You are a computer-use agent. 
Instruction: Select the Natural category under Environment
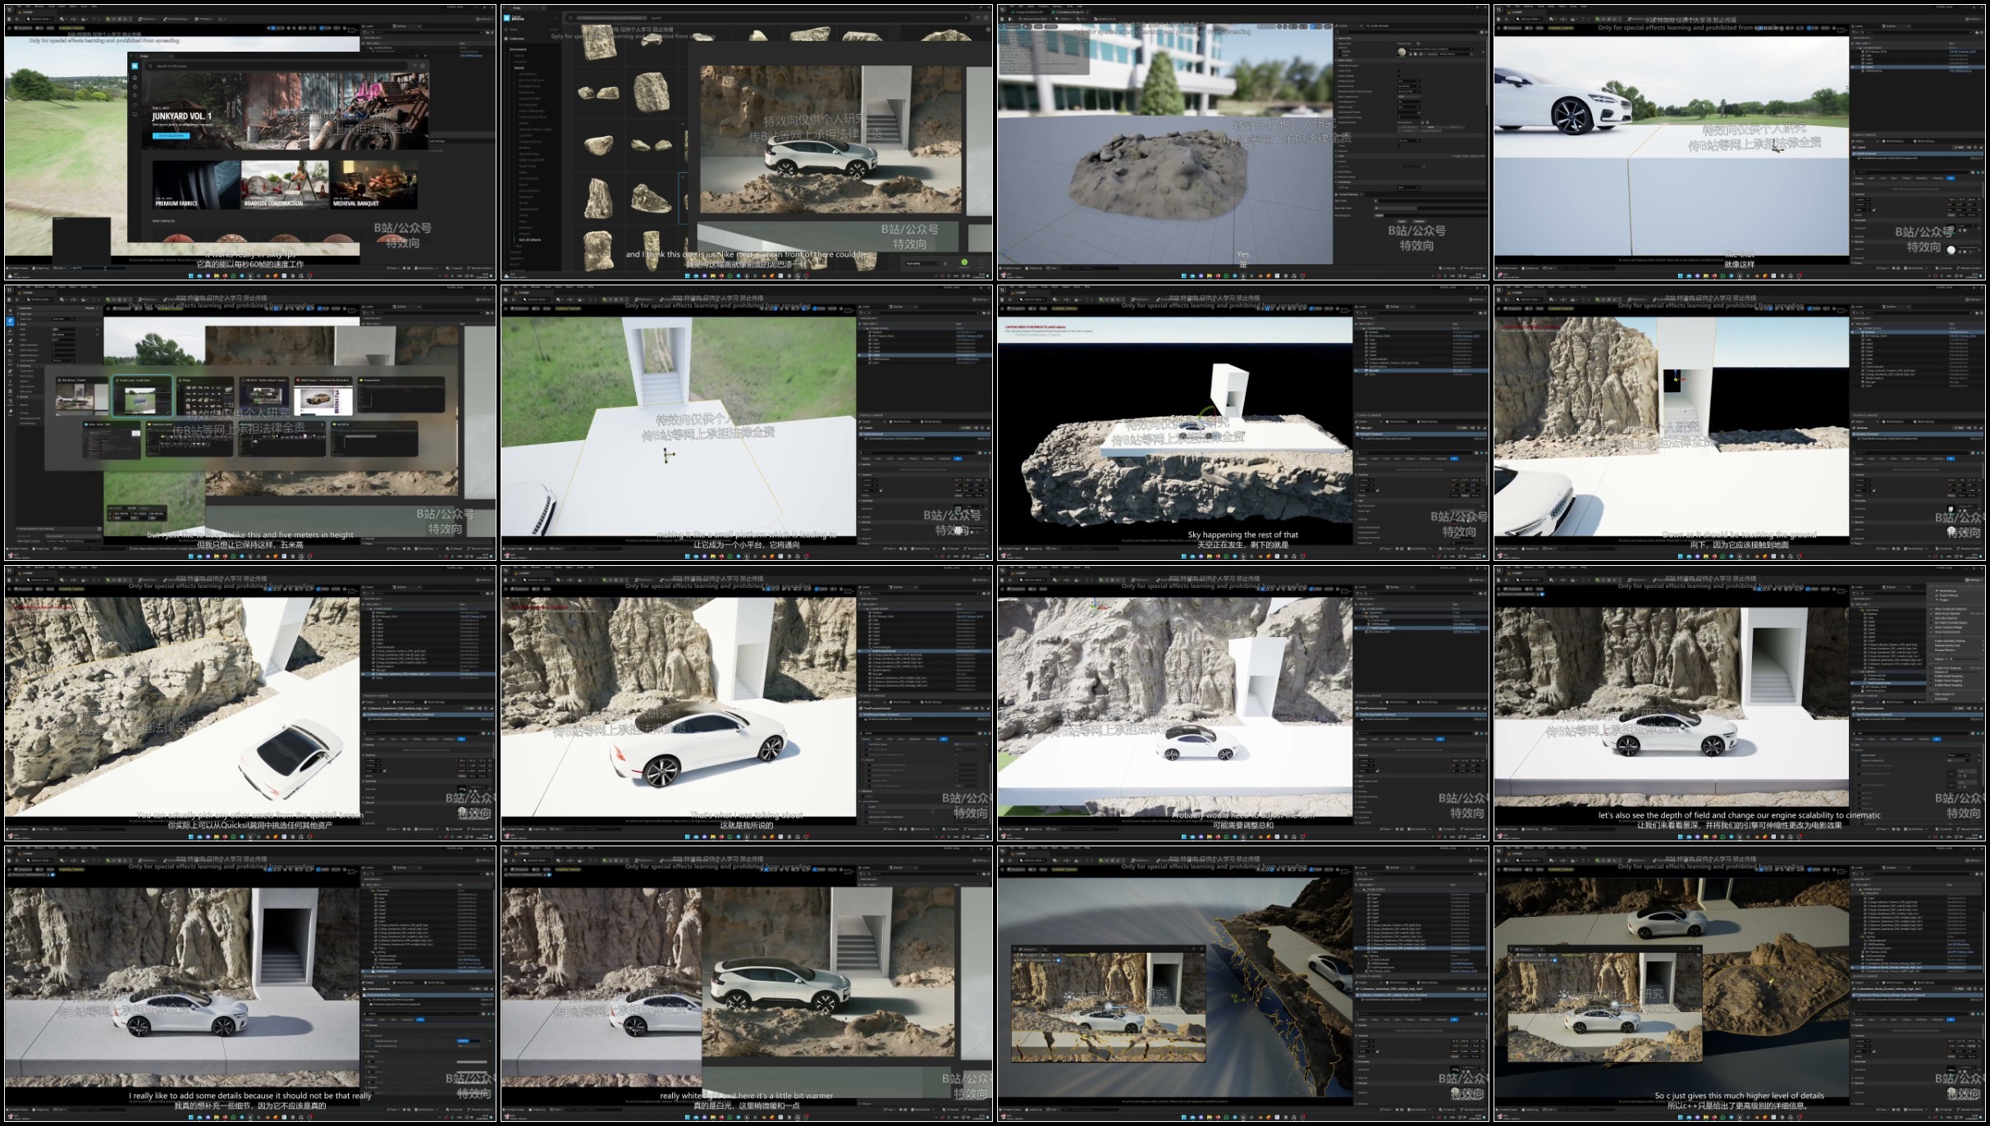click(519, 68)
